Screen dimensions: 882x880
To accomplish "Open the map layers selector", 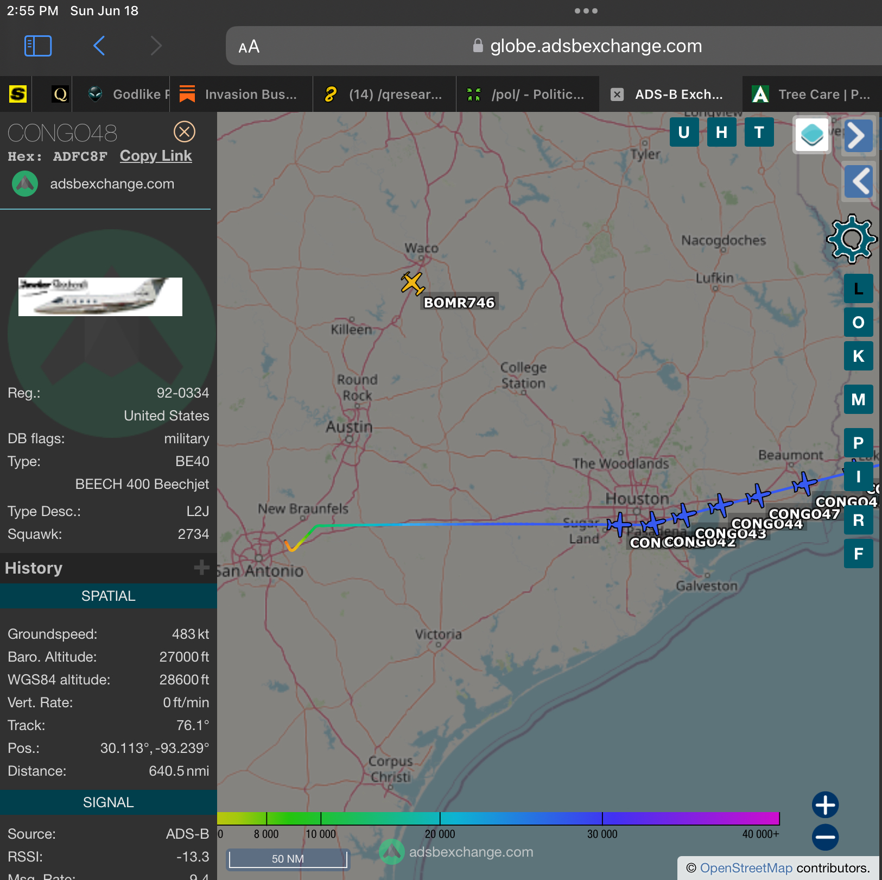I will coord(812,135).
